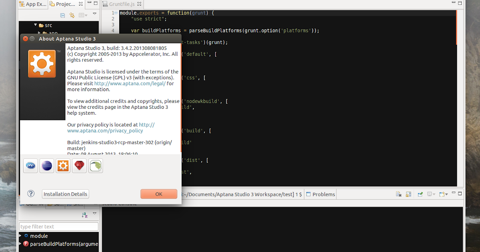480x252 pixels.
Task: Click the Installation Details button
Action: click(65, 194)
